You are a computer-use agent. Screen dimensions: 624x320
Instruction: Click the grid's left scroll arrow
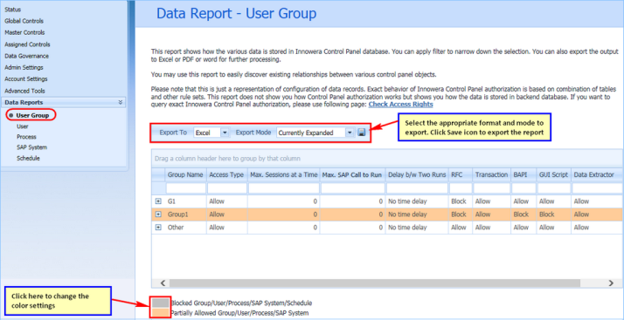(x=162, y=283)
